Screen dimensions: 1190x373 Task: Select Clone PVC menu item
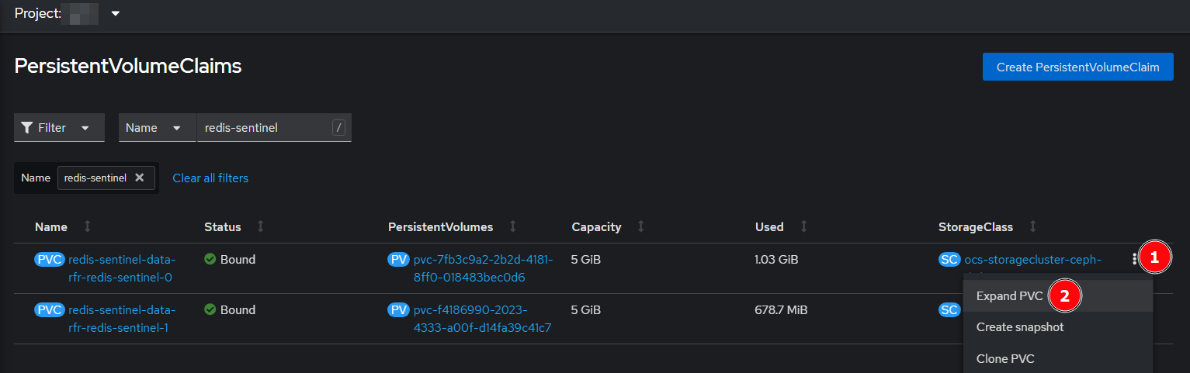(1058, 359)
